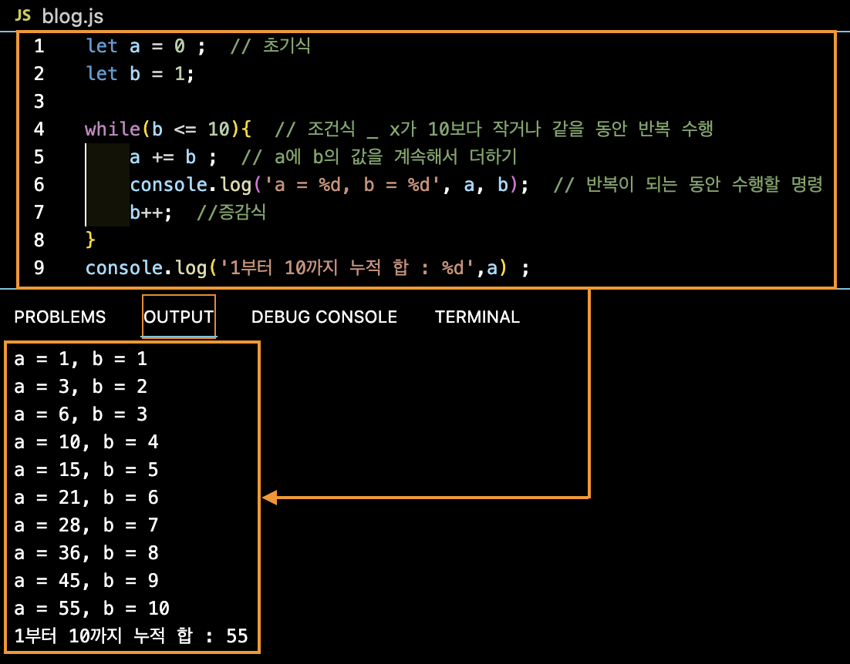
Task: Select the OUTPUT panel tab
Action: (178, 317)
